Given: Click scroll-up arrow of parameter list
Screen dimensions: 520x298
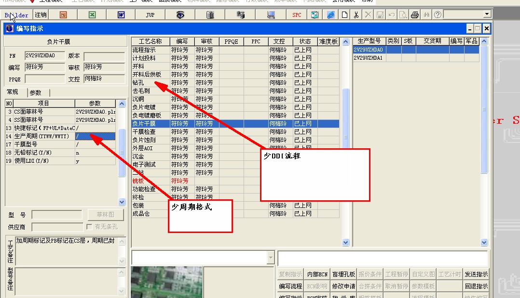Looking at the screenshot, I should 122,104.
